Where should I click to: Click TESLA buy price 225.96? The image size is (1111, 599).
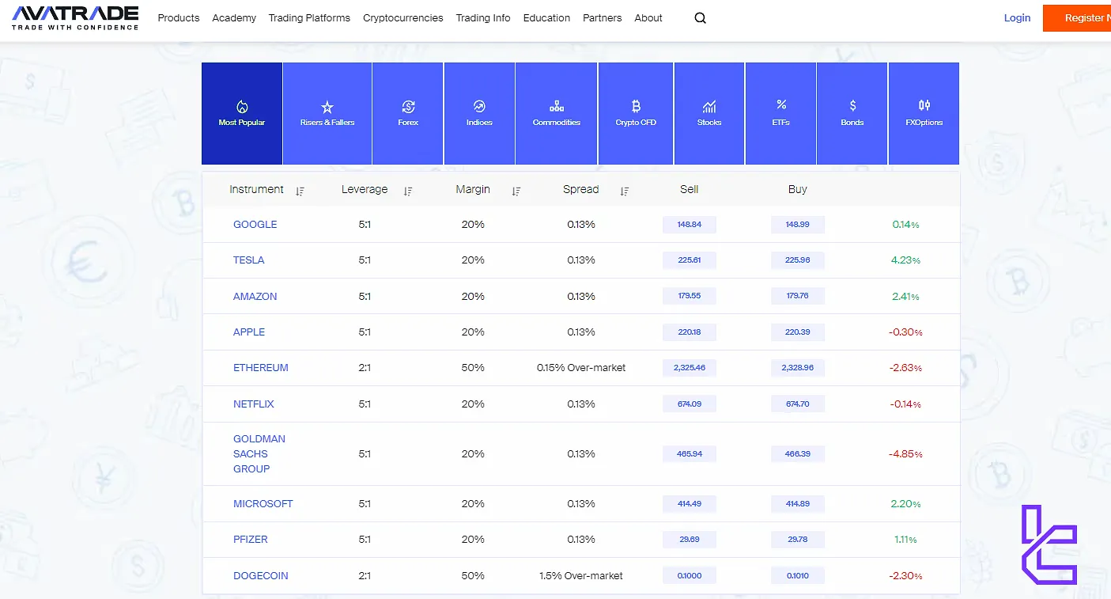coord(798,260)
